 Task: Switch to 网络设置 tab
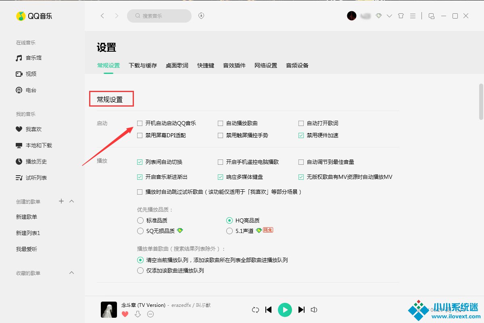click(266, 65)
